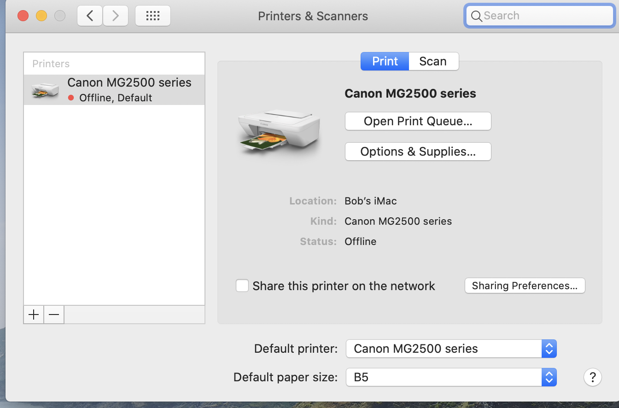Open help with the question mark button
The image size is (619, 408).
pos(593,378)
